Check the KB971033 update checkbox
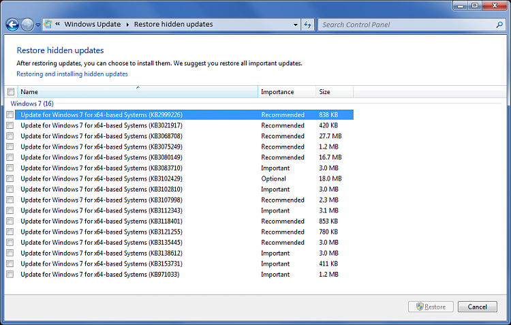The image size is (511, 325). click(10, 275)
